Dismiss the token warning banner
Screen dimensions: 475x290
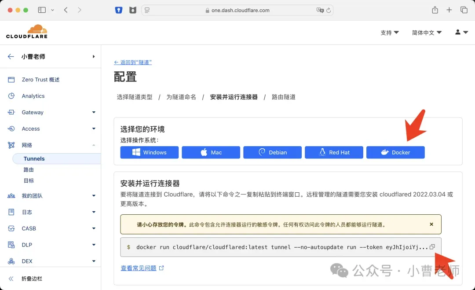[431, 224]
